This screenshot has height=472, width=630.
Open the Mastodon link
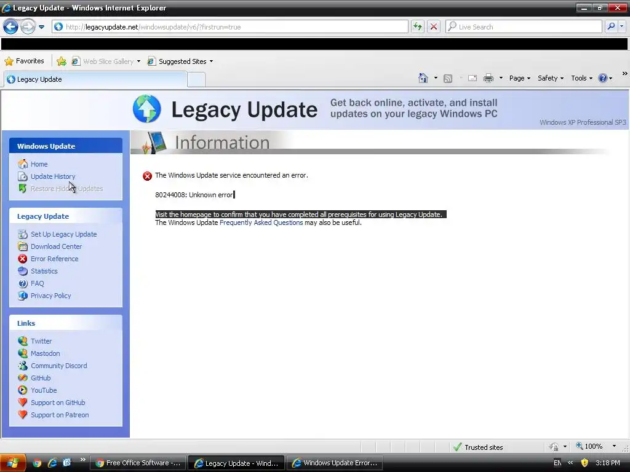coord(46,353)
